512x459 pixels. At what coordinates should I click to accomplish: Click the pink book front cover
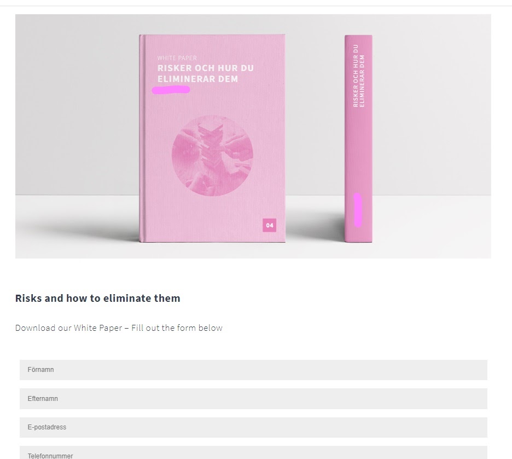[x=212, y=138]
